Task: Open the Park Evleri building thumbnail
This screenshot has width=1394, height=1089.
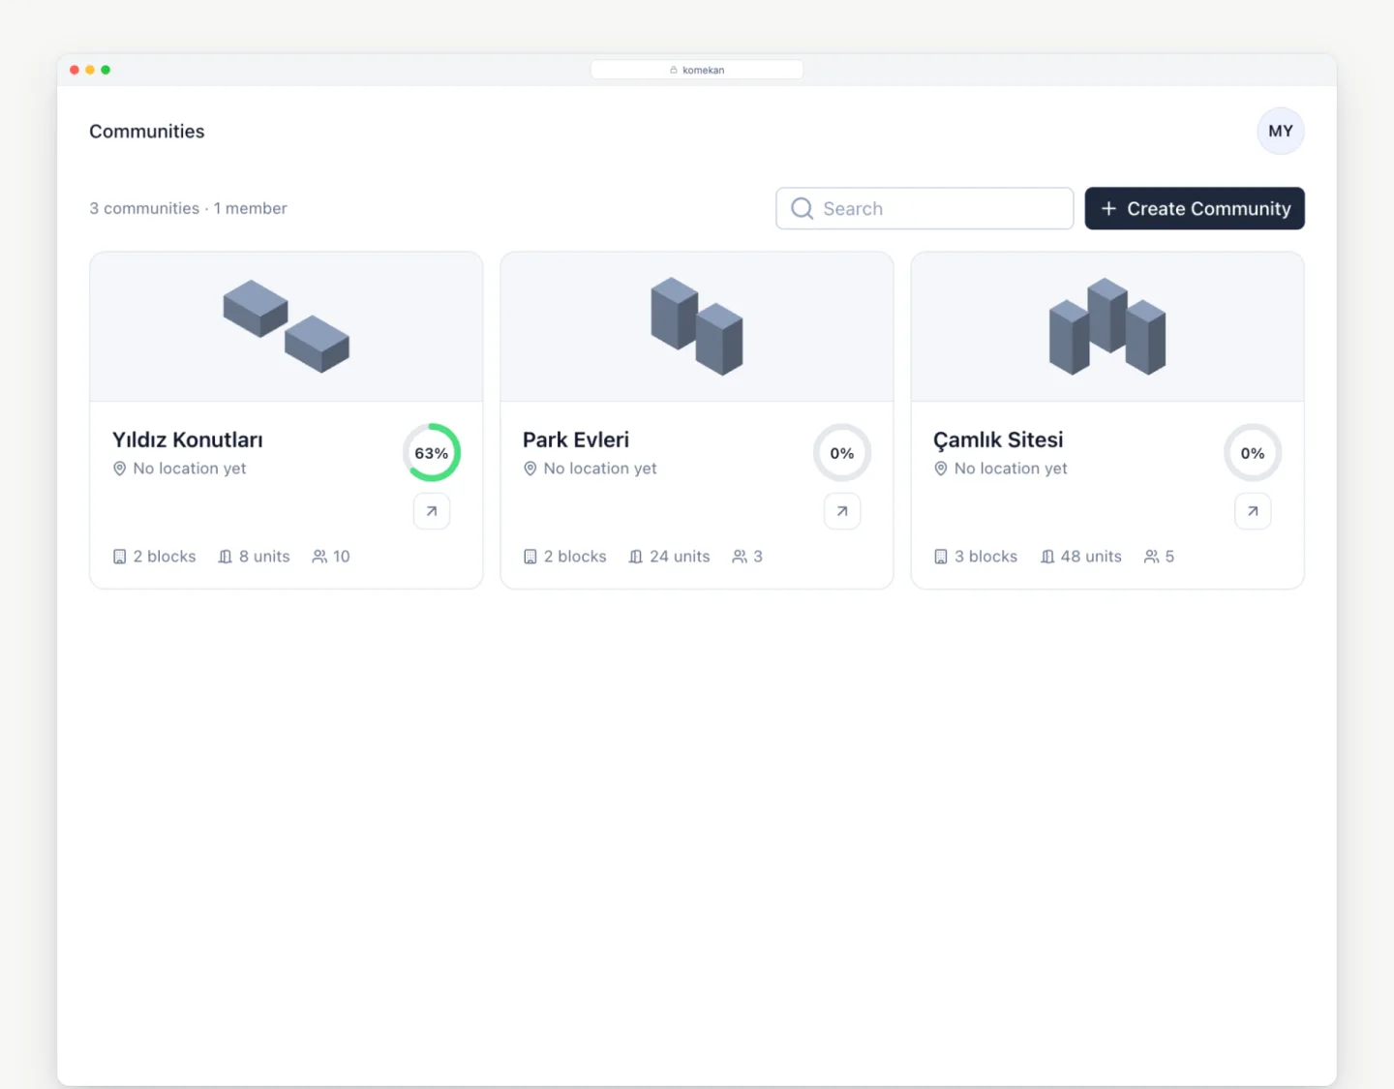Action: pyautogui.click(x=697, y=326)
